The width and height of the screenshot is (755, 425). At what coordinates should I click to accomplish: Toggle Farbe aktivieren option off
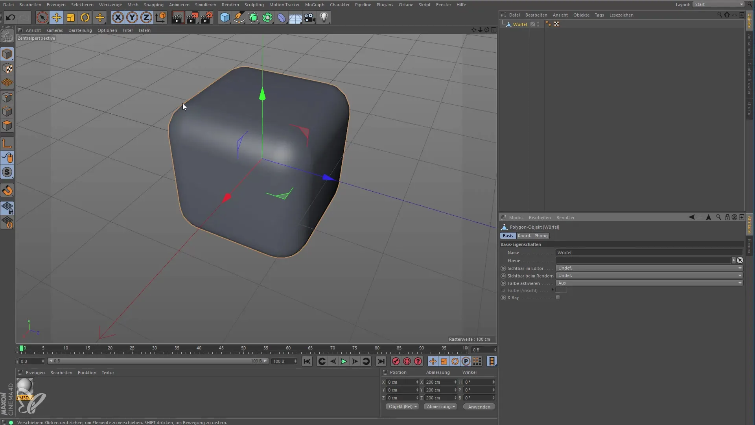(503, 283)
